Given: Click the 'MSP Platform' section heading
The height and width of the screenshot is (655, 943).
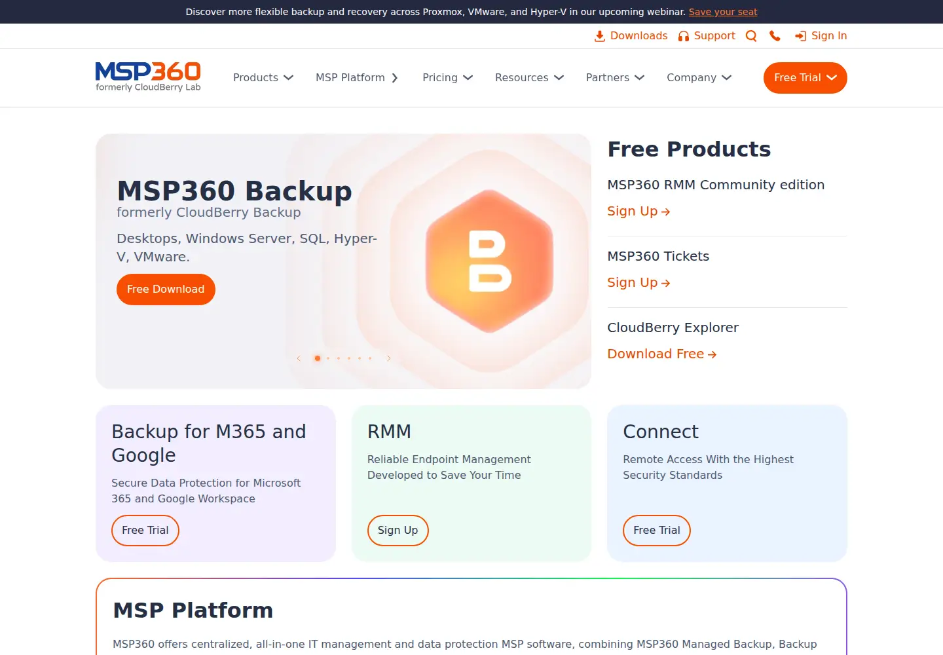Looking at the screenshot, I should point(193,610).
